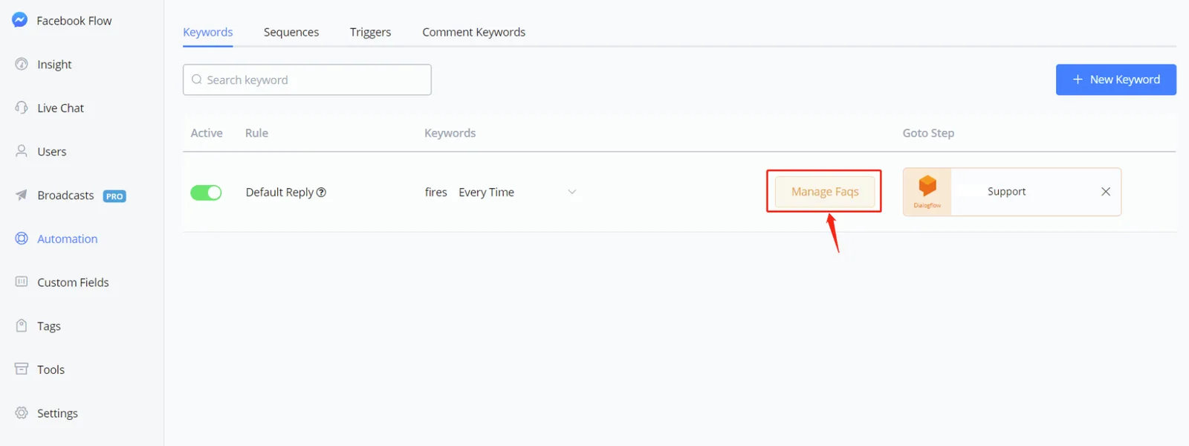Open the Insight icon in sidebar
This screenshot has height=446, width=1189.
(x=22, y=64)
